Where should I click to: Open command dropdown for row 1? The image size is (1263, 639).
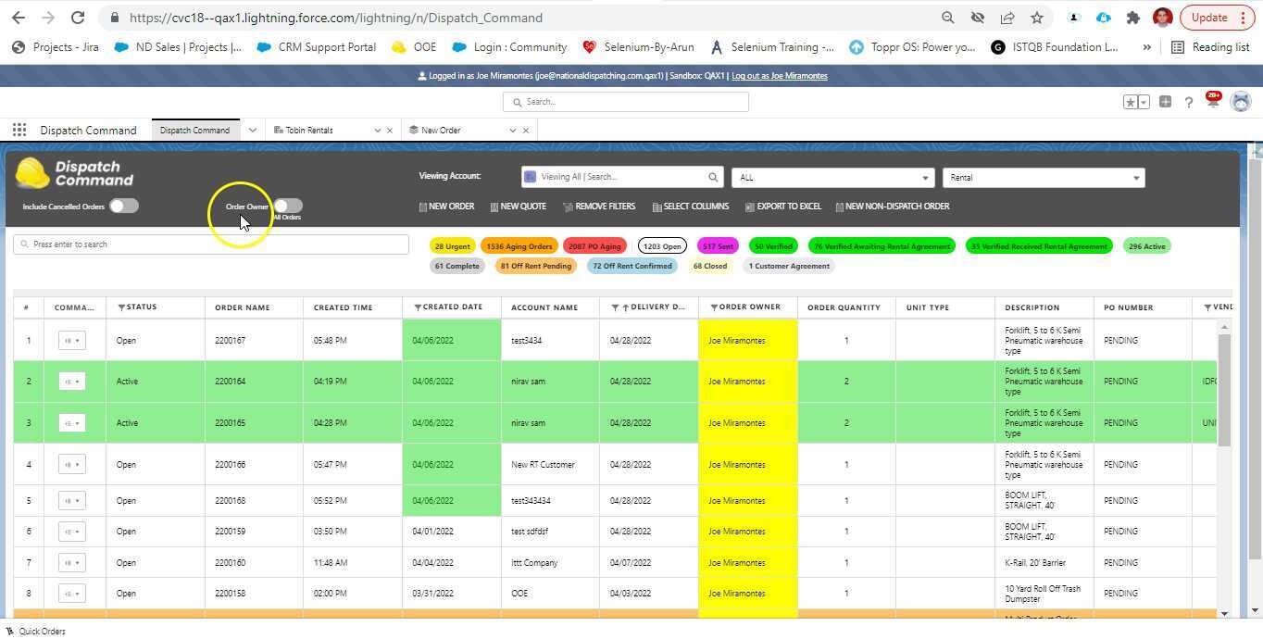pyautogui.click(x=71, y=341)
